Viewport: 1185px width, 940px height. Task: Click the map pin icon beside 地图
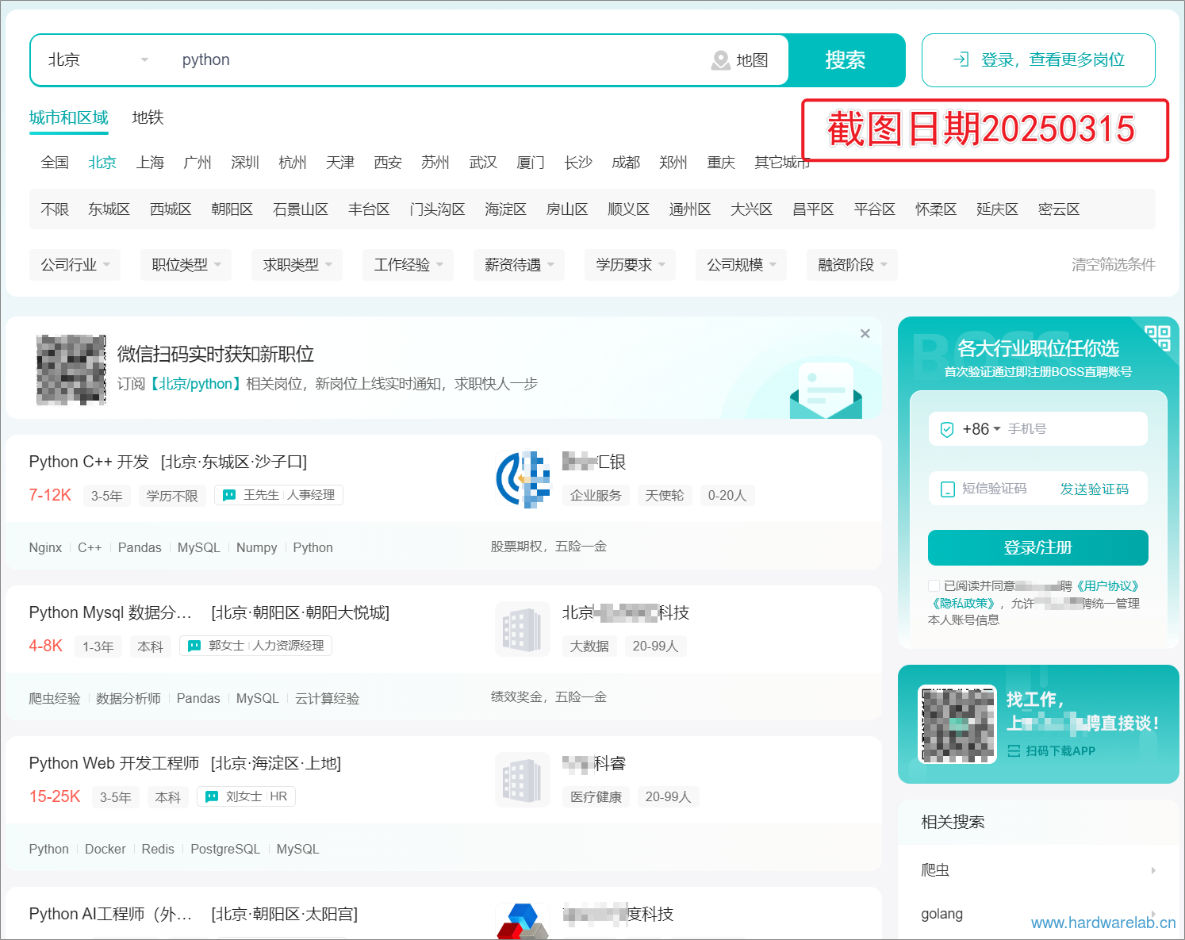click(720, 60)
